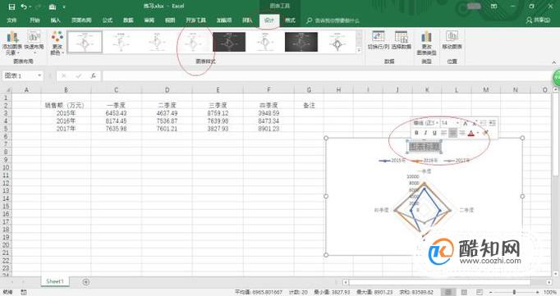Click Change Chart Type (更改图表类型) icon

click(426, 43)
